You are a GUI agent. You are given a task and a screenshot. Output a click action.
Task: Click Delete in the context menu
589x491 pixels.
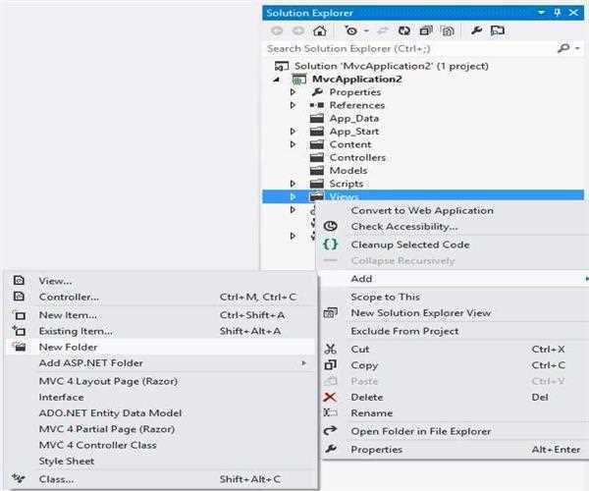coord(366,397)
